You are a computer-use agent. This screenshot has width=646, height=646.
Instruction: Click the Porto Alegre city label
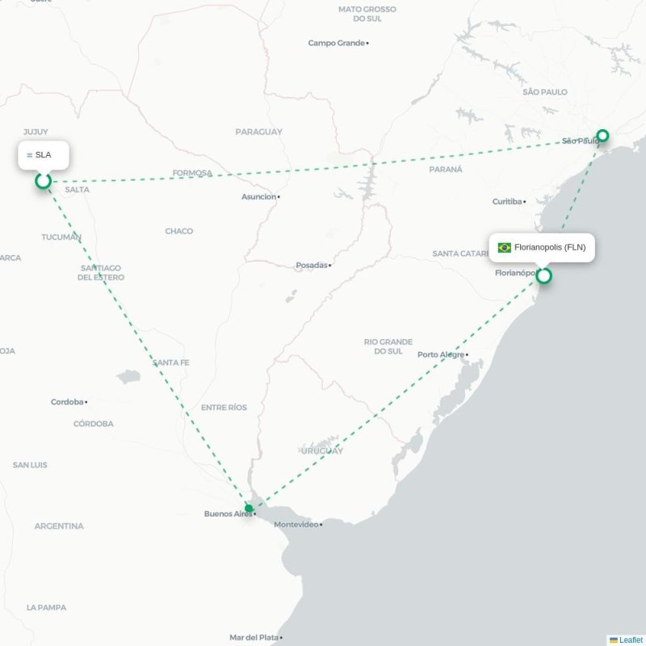(441, 354)
